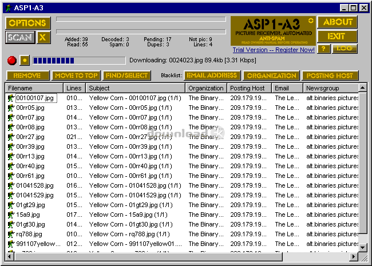Click the lower empty progress bar
The width and height of the screenshot is (372, 266).
tap(141, 31)
